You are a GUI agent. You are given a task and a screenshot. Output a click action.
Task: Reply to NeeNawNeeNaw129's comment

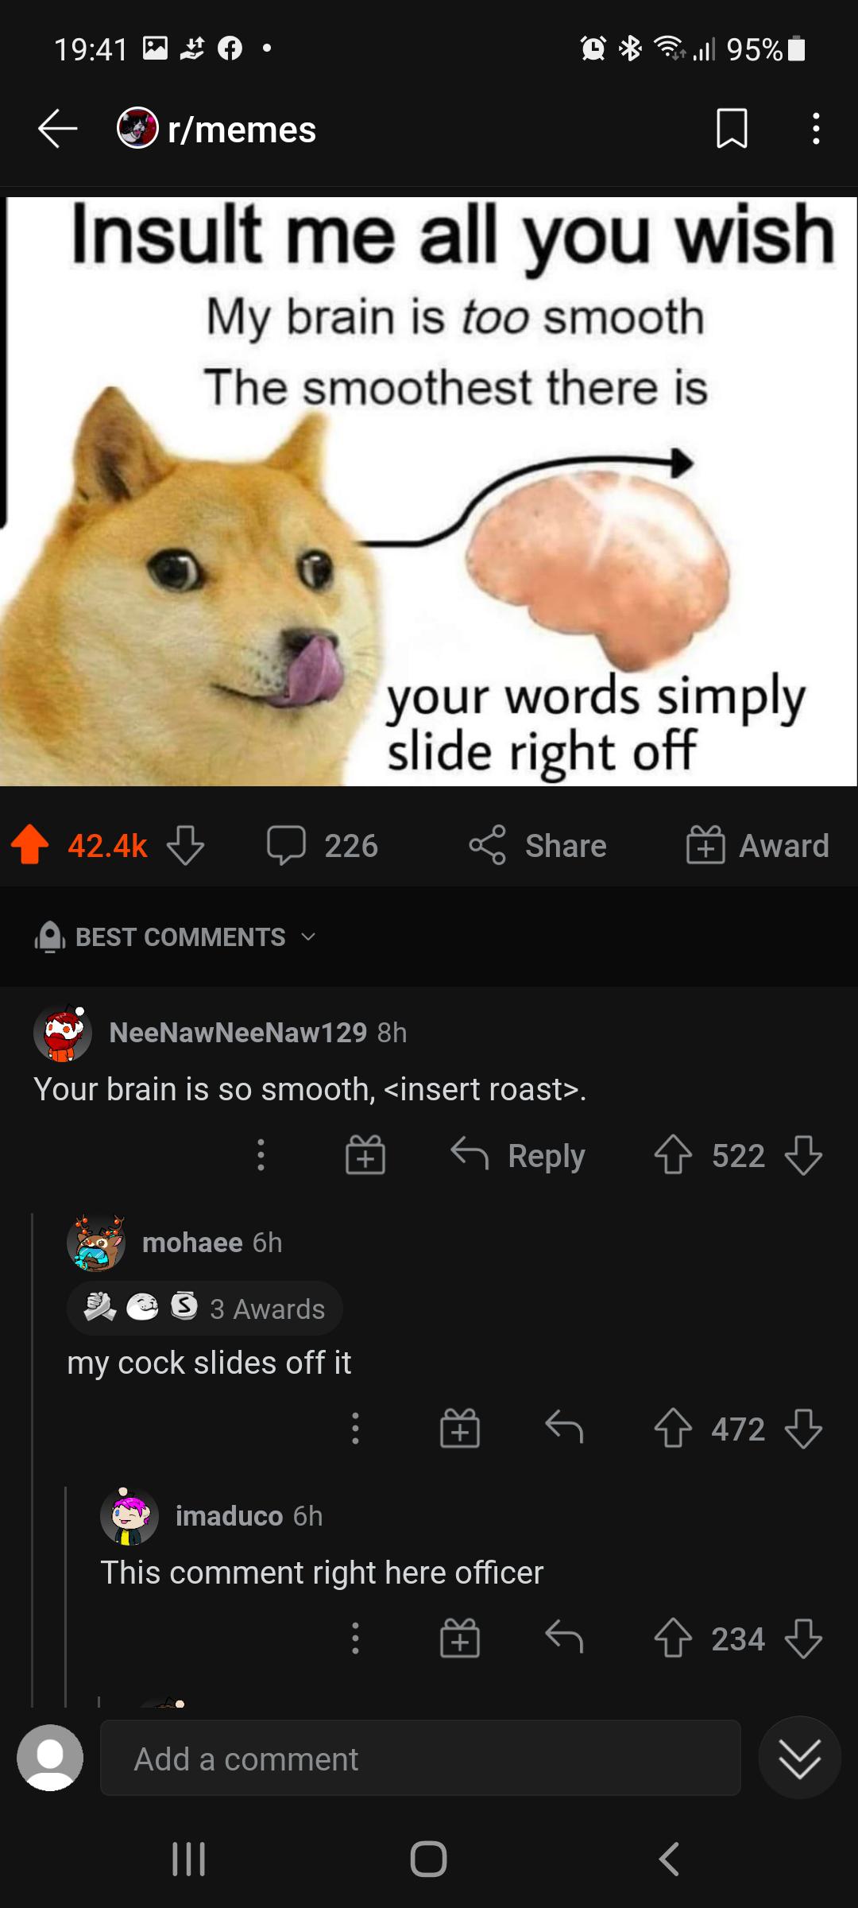point(518,1155)
